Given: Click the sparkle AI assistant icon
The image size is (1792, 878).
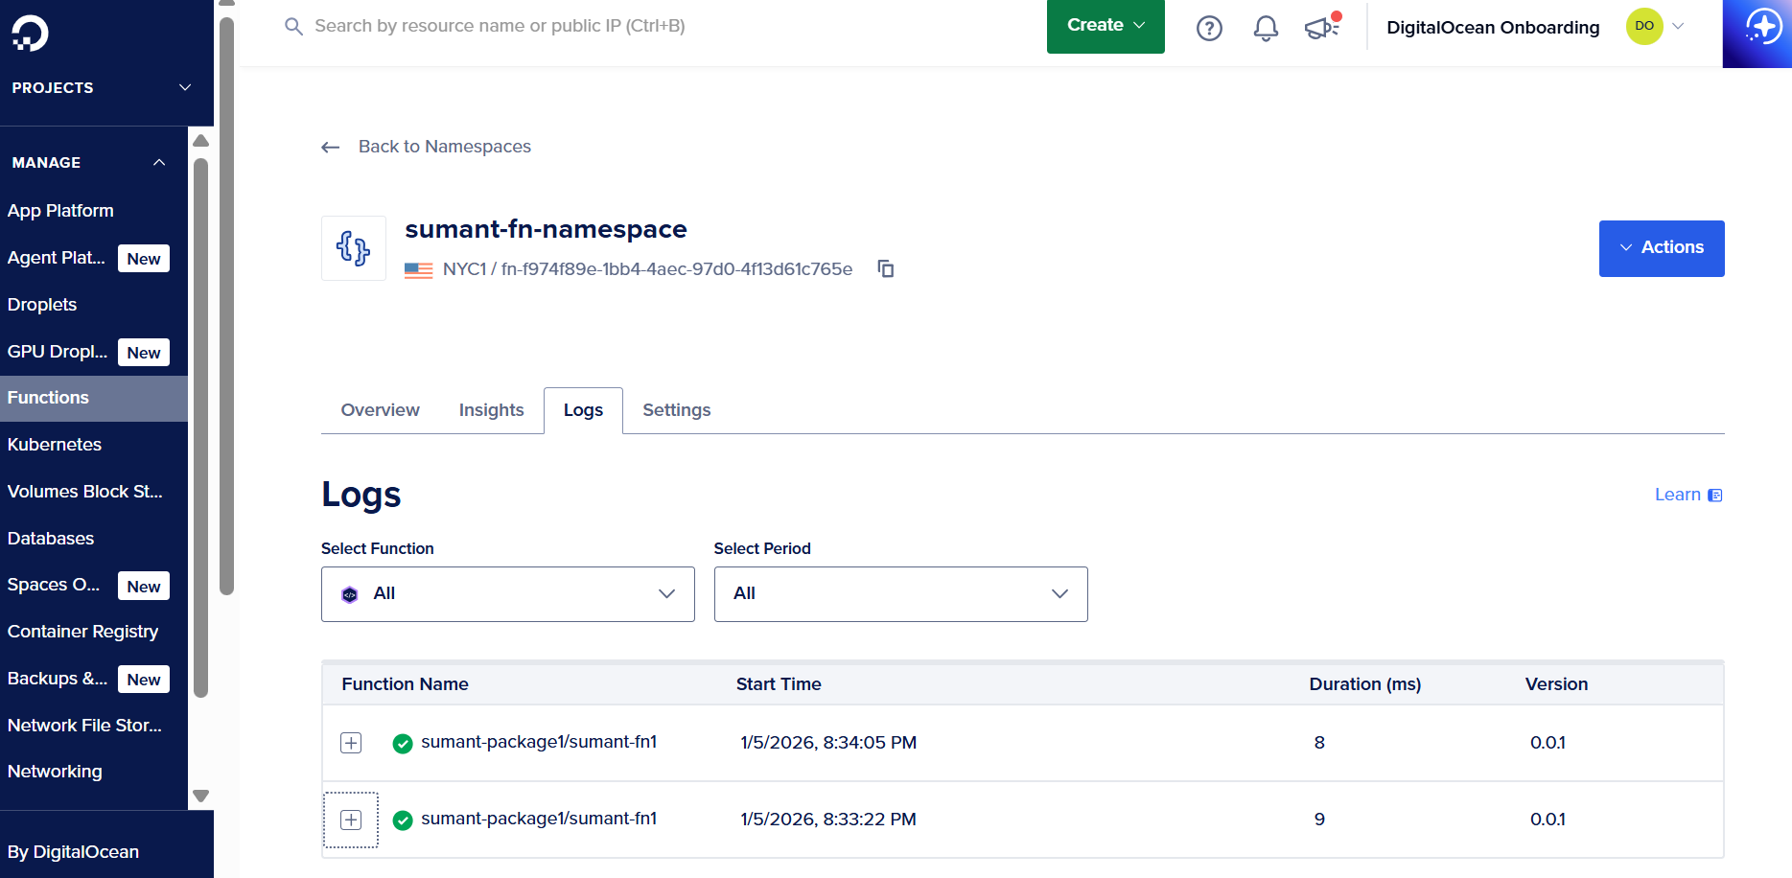Looking at the screenshot, I should (1762, 28).
